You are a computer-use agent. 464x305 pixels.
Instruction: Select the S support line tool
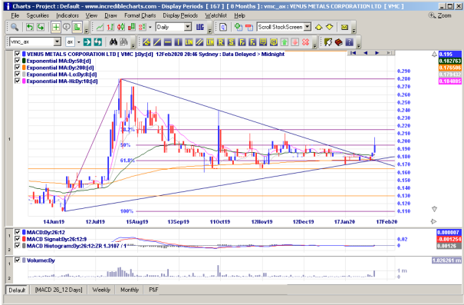point(232,42)
